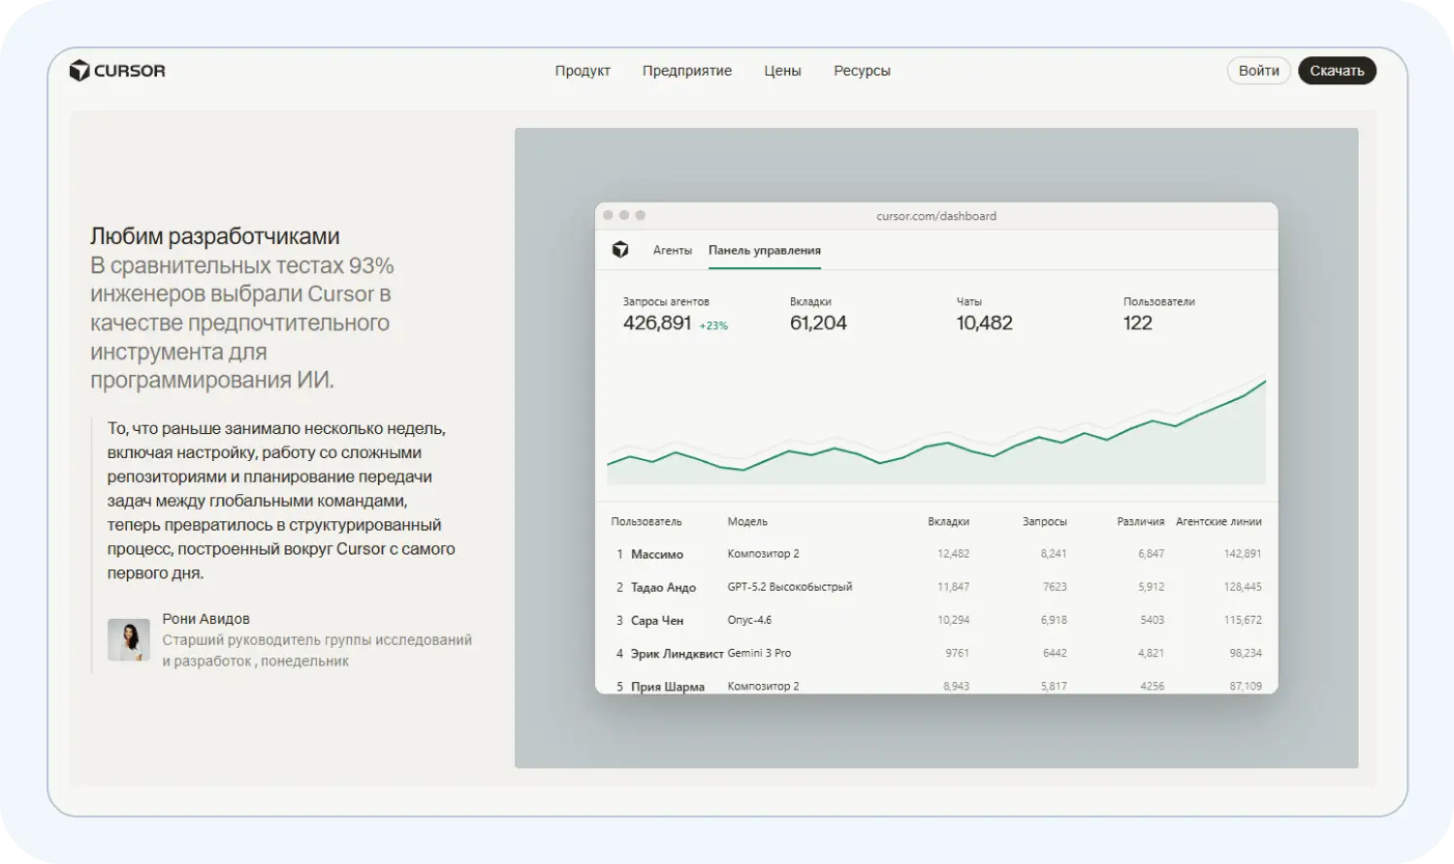The height and width of the screenshot is (864, 1454).
Task: Switch to the Агенты tab
Action: [x=672, y=250]
